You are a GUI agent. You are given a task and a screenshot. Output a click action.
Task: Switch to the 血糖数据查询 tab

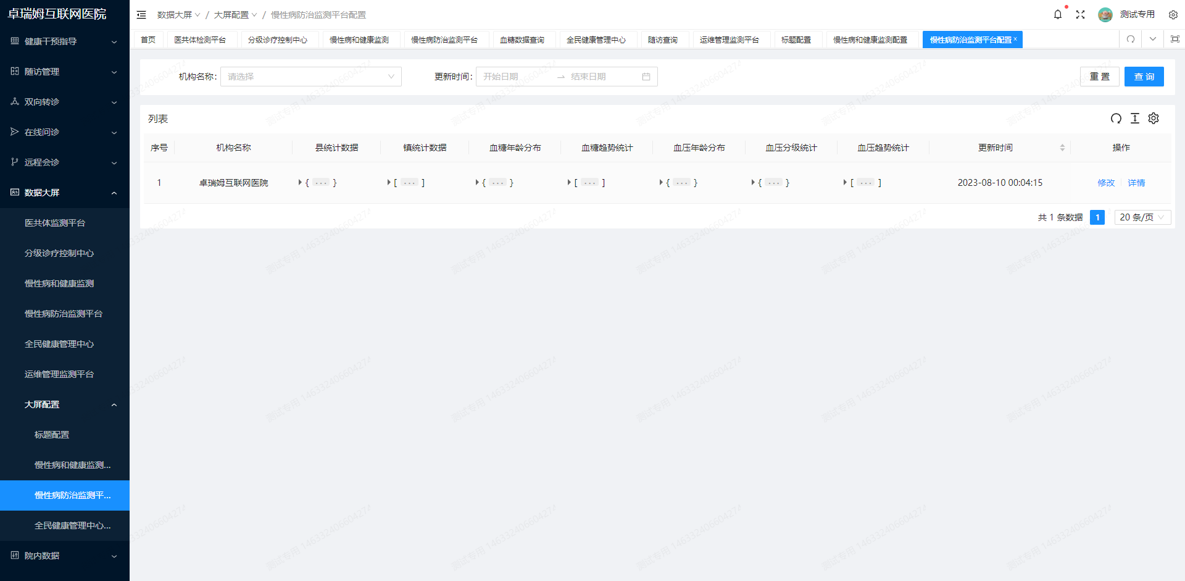point(522,39)
